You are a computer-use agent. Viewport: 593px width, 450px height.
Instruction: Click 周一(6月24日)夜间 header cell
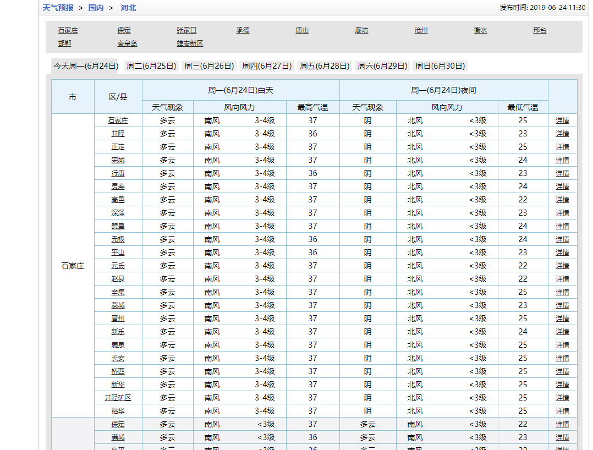[x=443, y=90]
